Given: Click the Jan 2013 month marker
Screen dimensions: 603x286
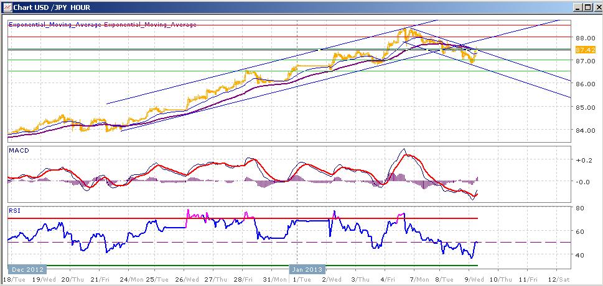Looking at the screenshot, I should pyautogui.click(x=307, y=269).
